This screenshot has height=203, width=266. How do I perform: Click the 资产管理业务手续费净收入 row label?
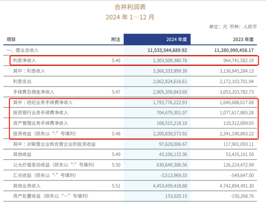(x=41, y=123)
